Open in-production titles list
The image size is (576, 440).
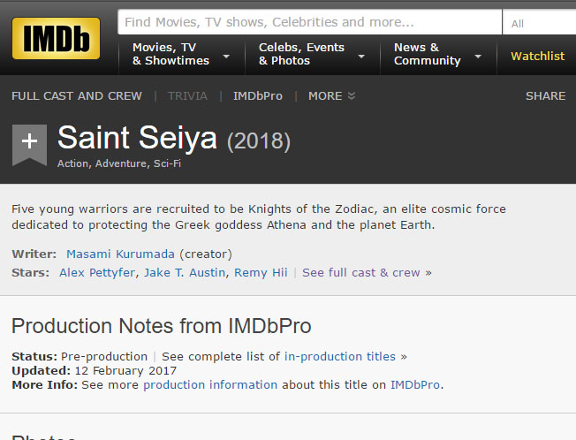click(340, 356)
